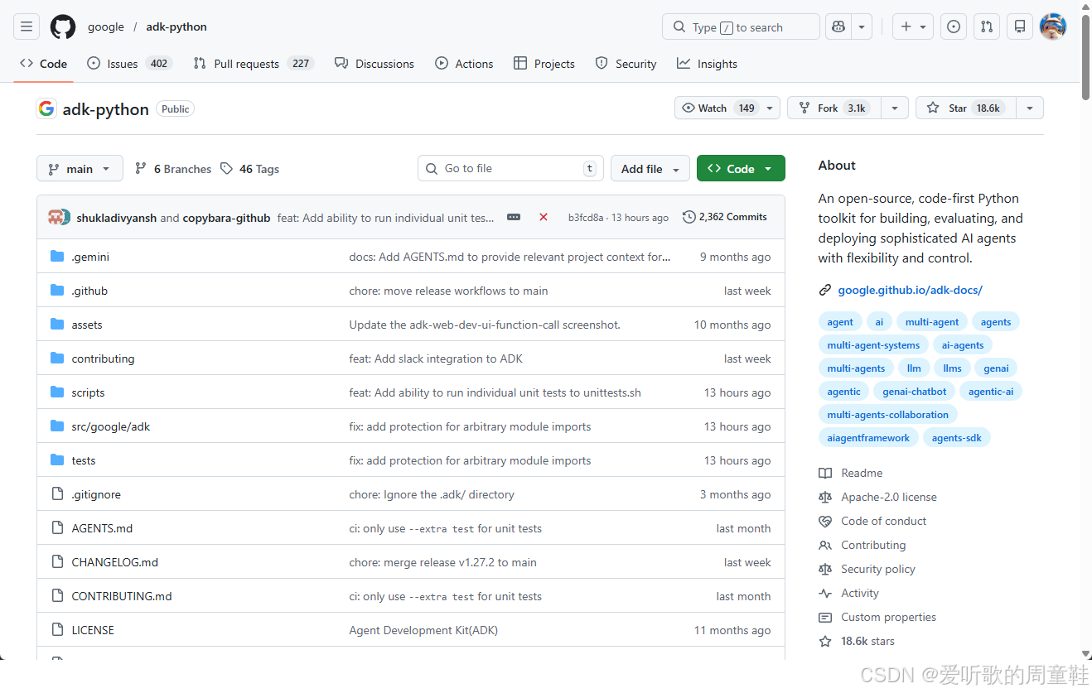Image resolution: width=1092 pixels, height=693 pixels.
Task: Open the src/google/adk folder
Action: point(111,426)
